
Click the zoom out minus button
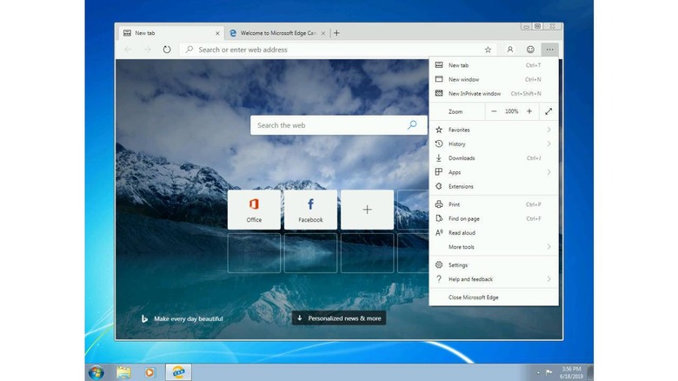point(494,111)
